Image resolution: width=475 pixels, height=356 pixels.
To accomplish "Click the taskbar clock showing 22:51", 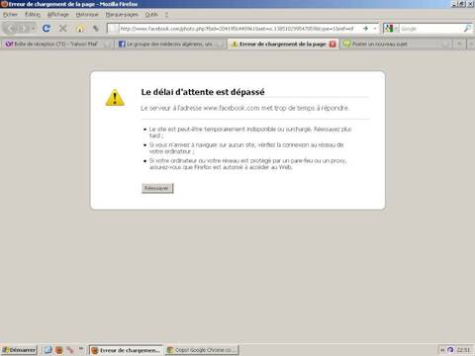I will (x=463, y=350).
